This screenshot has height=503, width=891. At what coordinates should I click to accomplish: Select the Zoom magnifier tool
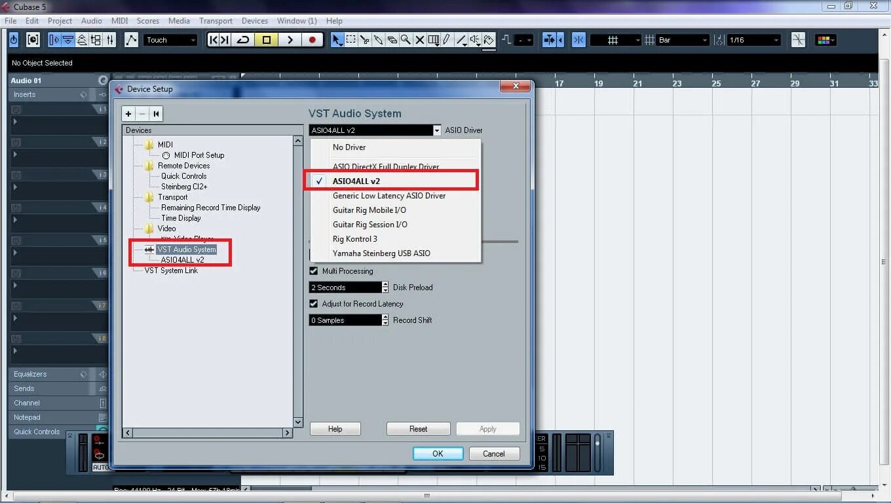coord(406,40)
